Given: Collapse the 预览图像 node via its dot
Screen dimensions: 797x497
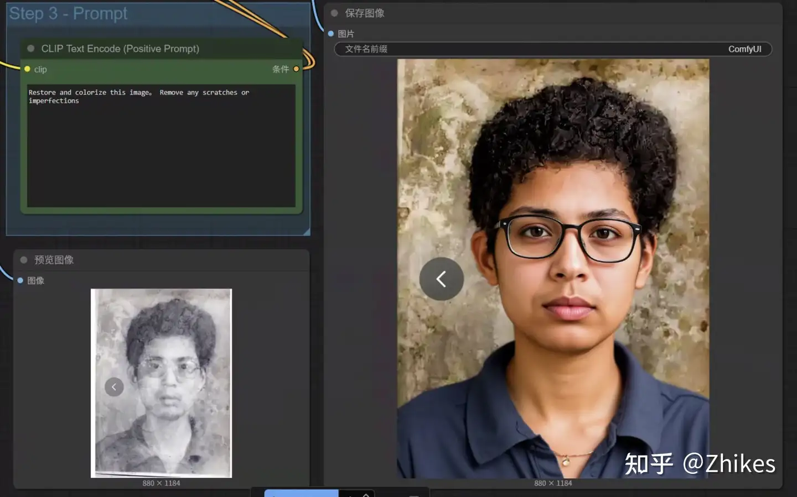Looking at the screenshot, I should coord(24,260).
